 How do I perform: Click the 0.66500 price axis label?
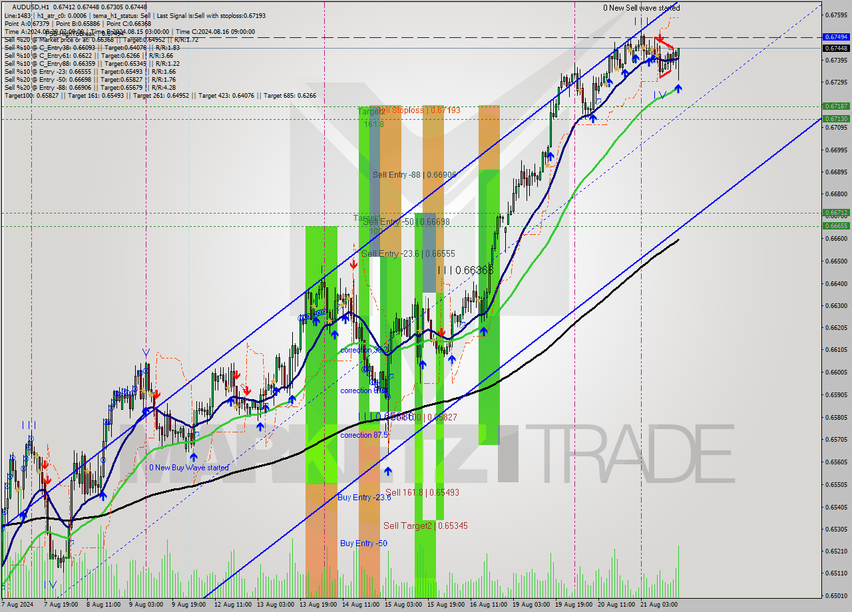[x=836, y=261]
